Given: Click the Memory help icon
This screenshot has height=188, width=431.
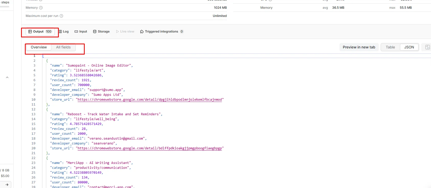Looking at the screenshot, I should click(41, 8).
